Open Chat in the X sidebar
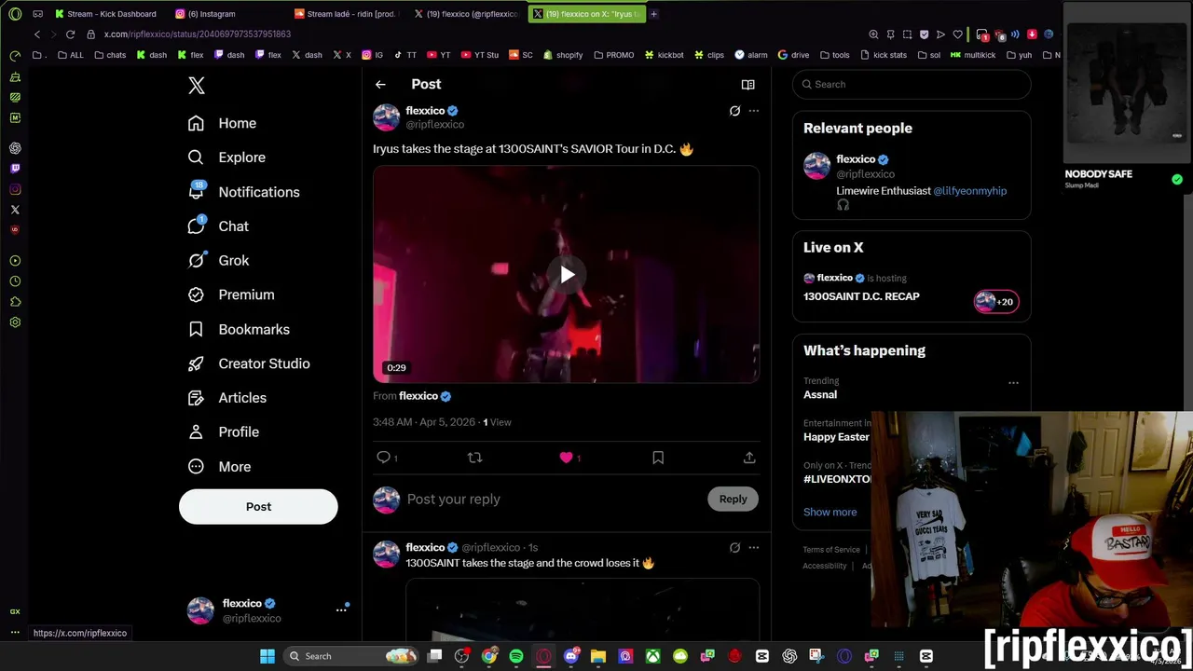The height and width of the screenshot is (671, 1193). click(x=218, y=226)
